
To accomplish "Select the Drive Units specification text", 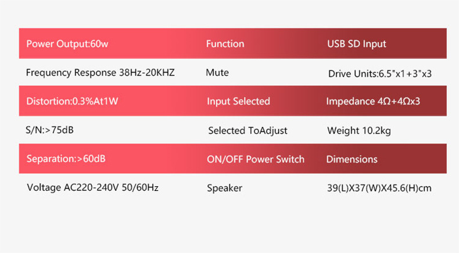I will pyautogui.click(x=380, y=74).
